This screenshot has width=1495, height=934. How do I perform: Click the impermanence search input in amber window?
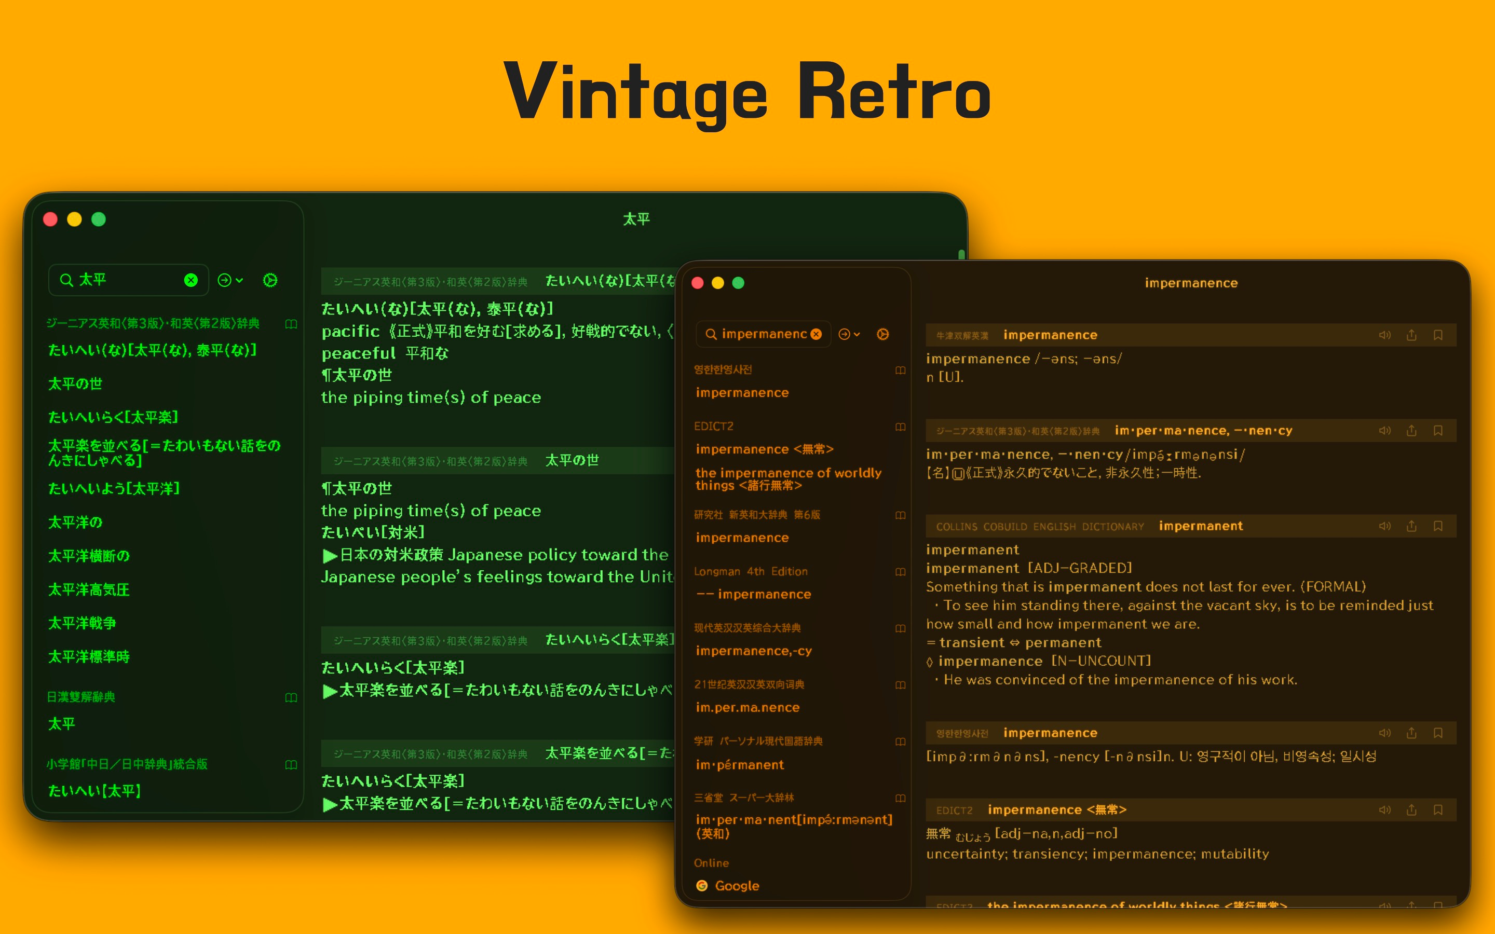763,334
